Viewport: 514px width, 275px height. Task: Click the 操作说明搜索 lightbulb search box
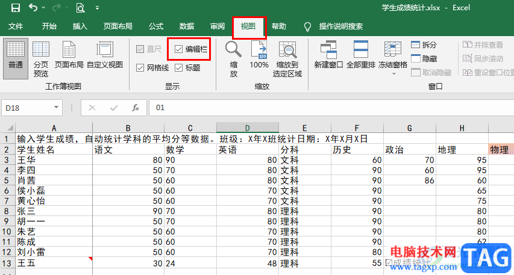(x=334, y=26)
